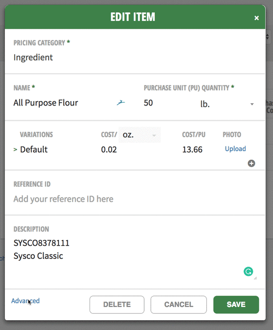Edit the All Purpose Flour name field
Screen dimensions: 273x330
(63, 103)
